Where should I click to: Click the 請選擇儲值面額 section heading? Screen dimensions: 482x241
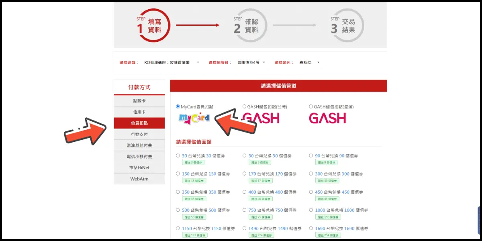coord(194,142)
